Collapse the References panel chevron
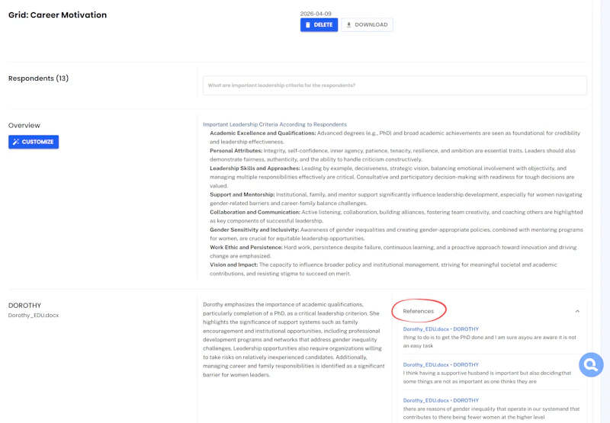 (x=577, y=311)
